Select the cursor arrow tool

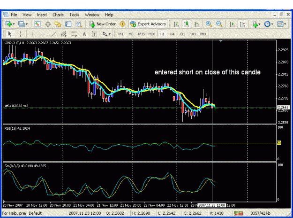pyautogui.click(x=10, y=34)
